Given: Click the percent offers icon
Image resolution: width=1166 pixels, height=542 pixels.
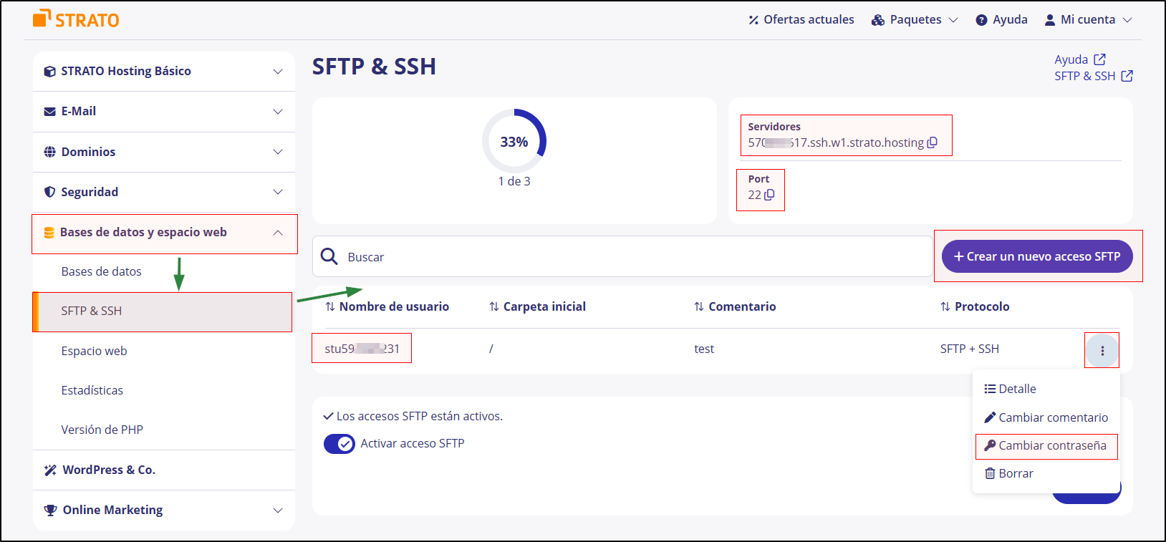Looking at the screenshot, I should (753, 20).
